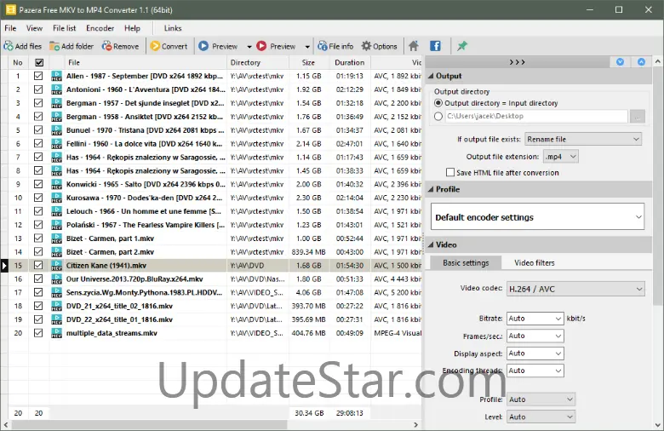Open File info from the toolbar
664x431 pixels.
(335, 46)
